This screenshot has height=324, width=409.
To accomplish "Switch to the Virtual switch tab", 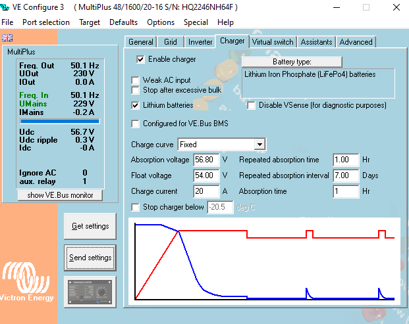I will (273, 42).
